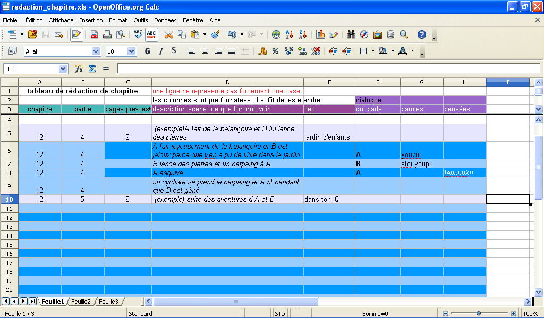Toggle Align Right
This screenshot has height=318, width=544.
(x=218, y=51)
